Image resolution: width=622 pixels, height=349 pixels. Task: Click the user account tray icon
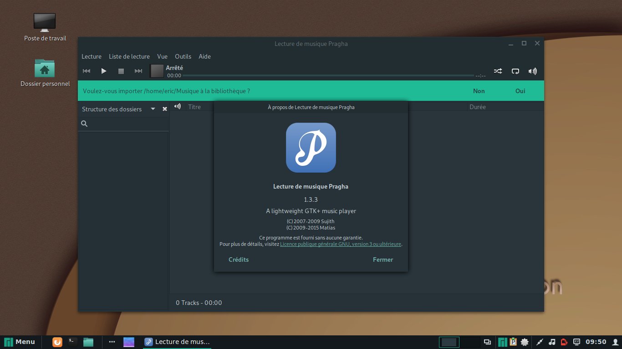(x=614, y=342)
